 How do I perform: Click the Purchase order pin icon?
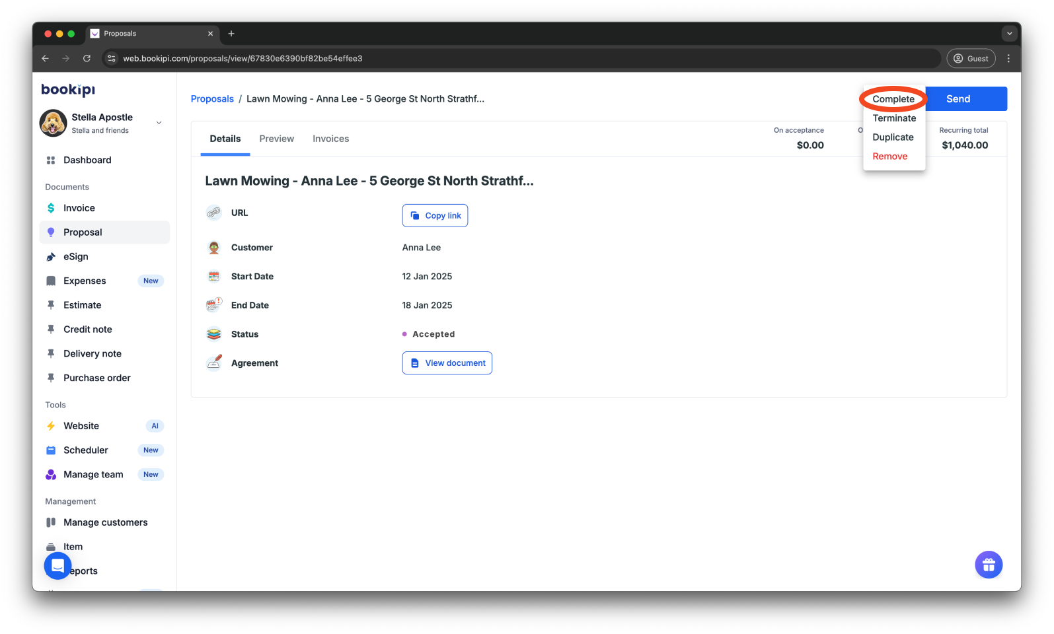click(51, 378)
